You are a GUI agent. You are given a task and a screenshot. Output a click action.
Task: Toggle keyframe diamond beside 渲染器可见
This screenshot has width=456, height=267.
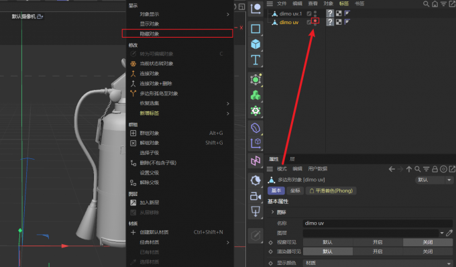click(x=271, y=252)
